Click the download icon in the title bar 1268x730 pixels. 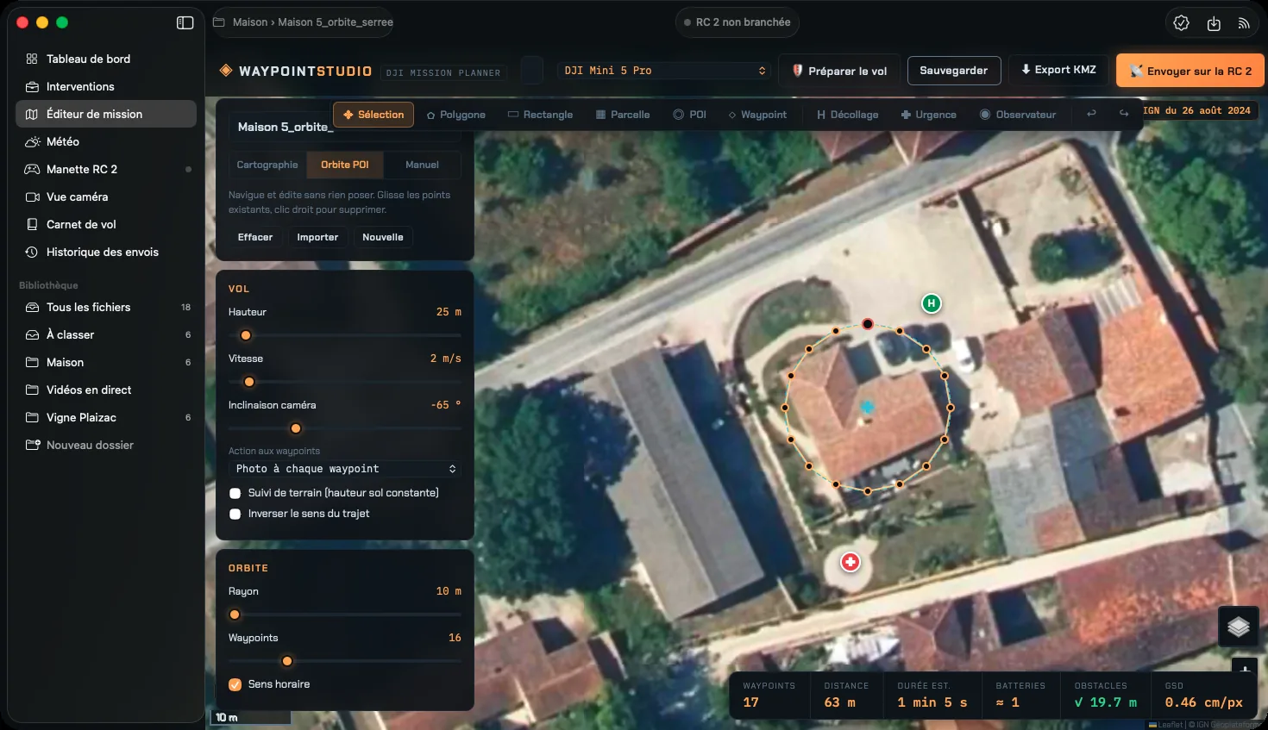1214,23
